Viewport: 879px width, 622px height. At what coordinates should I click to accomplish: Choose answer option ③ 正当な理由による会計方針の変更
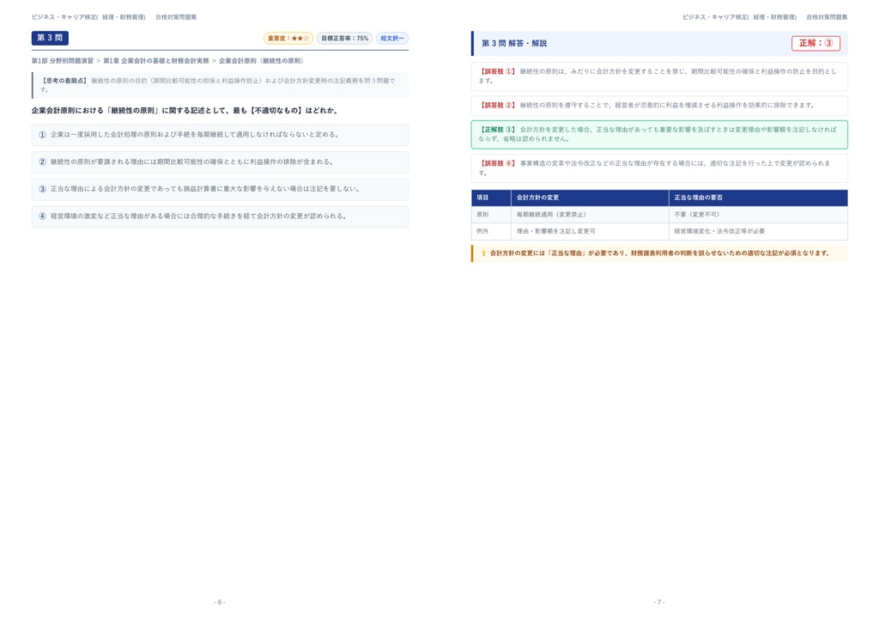click(x=220, y=189)
